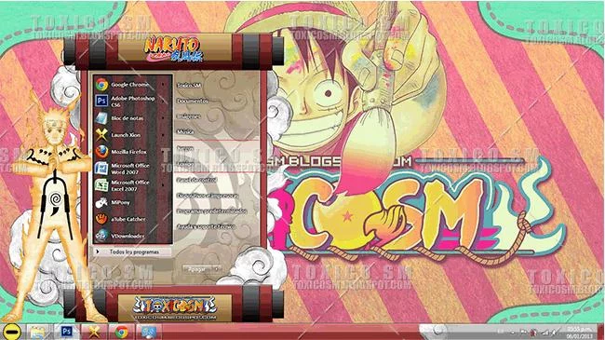Expand Todos los programas

coord(132,252)
